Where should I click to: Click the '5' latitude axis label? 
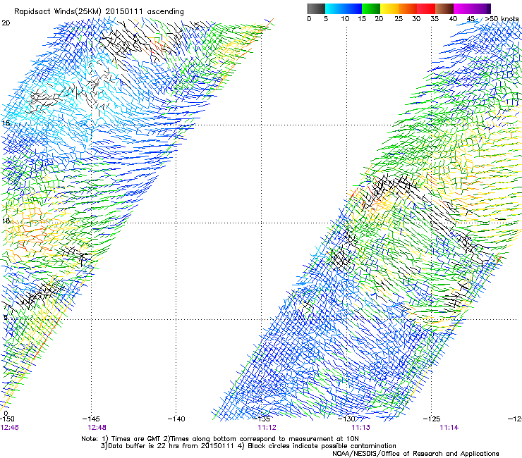pyautogui.click(x=5, y=317)
